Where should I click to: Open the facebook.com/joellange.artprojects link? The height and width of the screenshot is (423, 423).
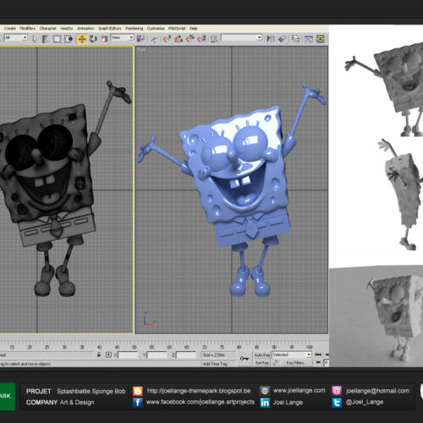(201, 402)
